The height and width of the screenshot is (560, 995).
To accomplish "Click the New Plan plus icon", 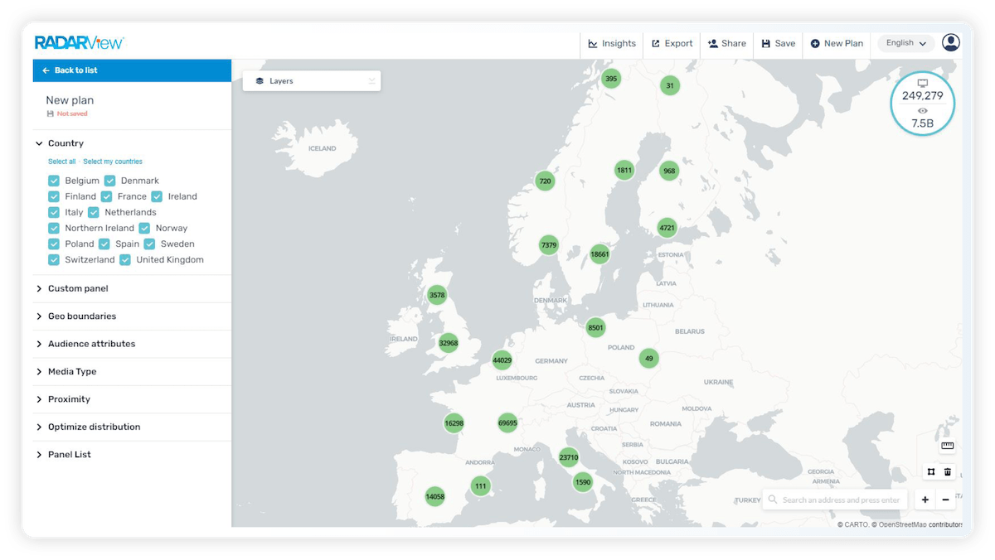I will (x=815, y=44).
